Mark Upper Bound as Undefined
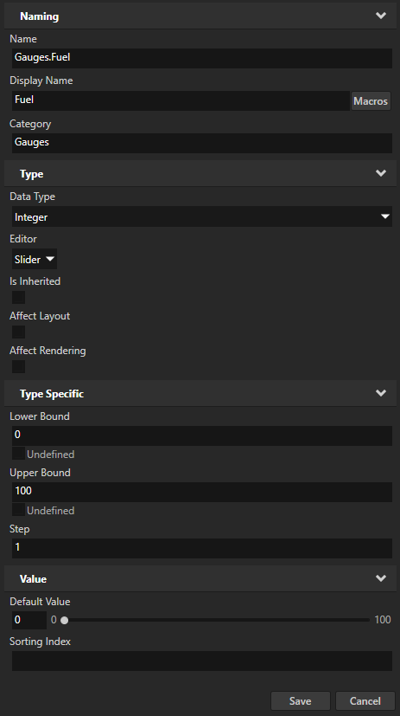The height and width of the screenshot is (716, 400). (18, 510)
